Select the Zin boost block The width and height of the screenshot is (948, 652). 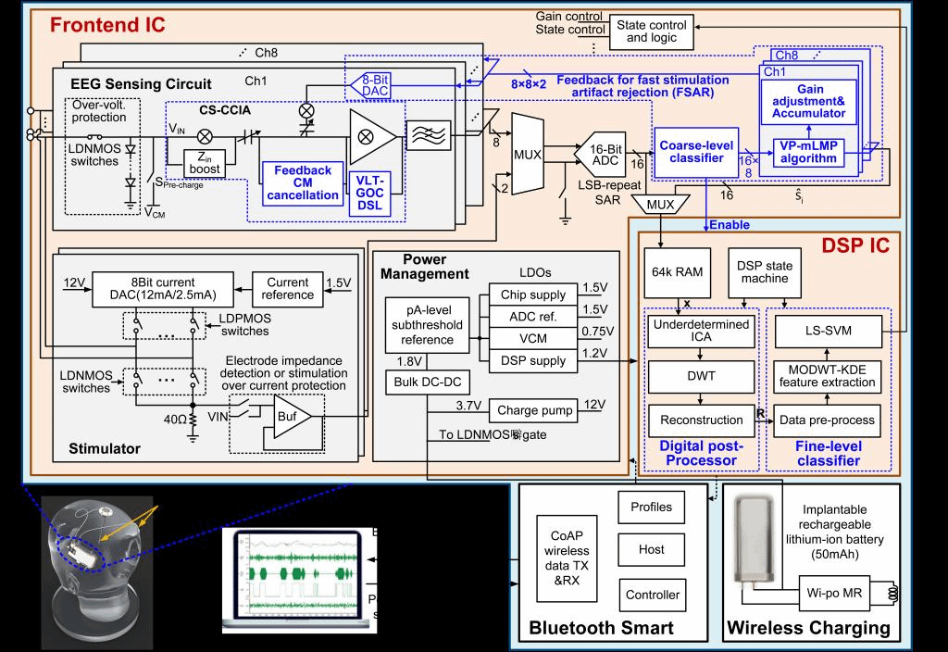pyautogui.click(x=205, y=163)
